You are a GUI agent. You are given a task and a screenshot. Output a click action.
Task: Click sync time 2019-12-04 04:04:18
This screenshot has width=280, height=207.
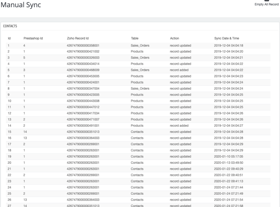tap(229, 45)
